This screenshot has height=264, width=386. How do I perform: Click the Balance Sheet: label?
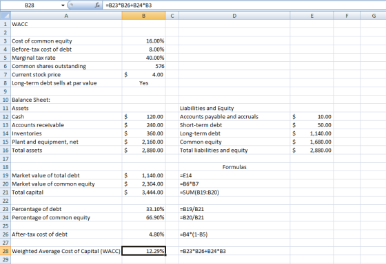pos(31,100)
